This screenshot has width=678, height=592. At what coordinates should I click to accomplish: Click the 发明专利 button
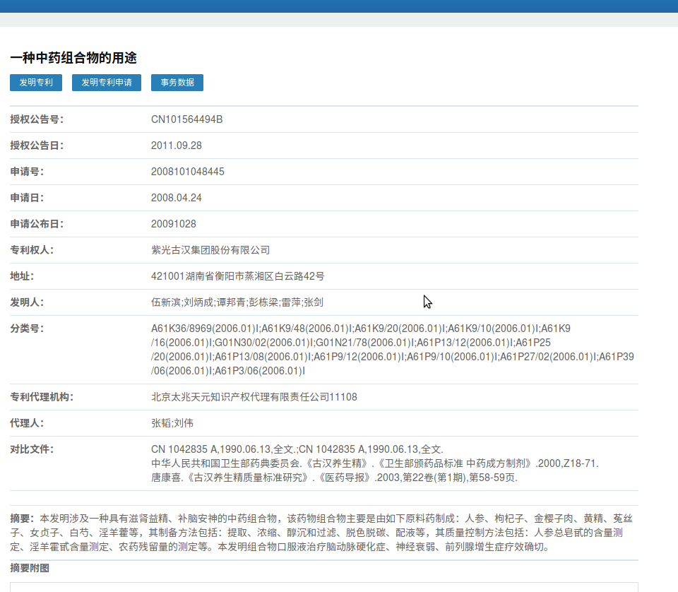tap(36, 83)
